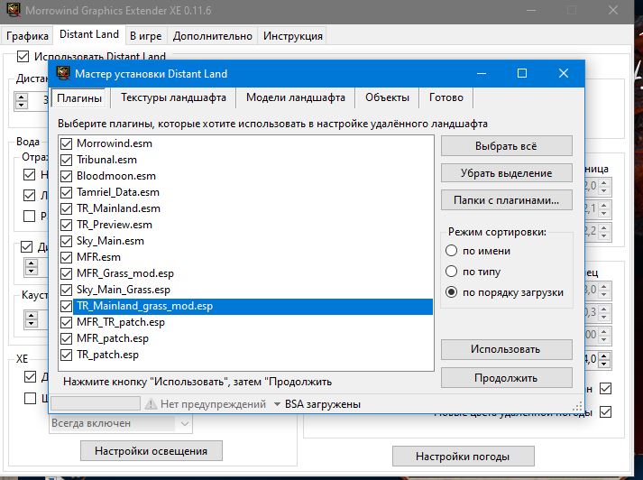Image resolution: width=643 pixels, height=480 pixels.
Task: Click 'Выбрать всё' button
Action: (507, 146)
